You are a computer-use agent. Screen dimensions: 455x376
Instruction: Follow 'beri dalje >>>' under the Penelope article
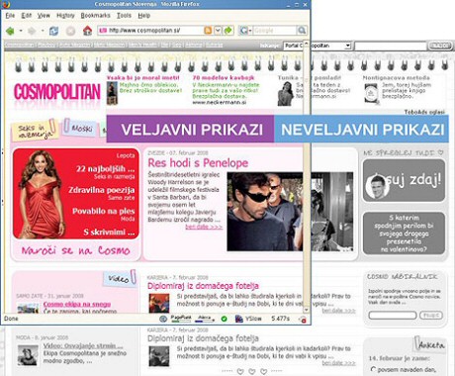click(204, 227)
